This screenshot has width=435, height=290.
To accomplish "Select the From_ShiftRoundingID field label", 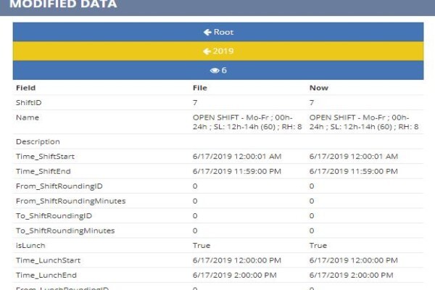I will 59,186.
